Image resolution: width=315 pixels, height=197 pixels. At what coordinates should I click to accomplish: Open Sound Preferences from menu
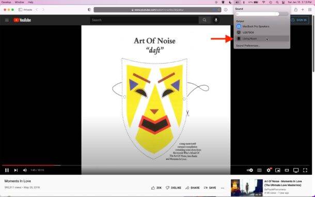point(248,46)
